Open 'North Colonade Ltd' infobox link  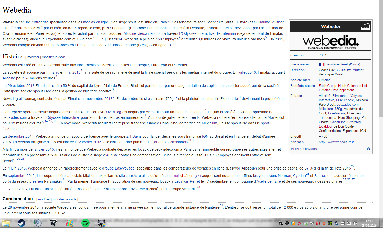click(x=352, y=86)
